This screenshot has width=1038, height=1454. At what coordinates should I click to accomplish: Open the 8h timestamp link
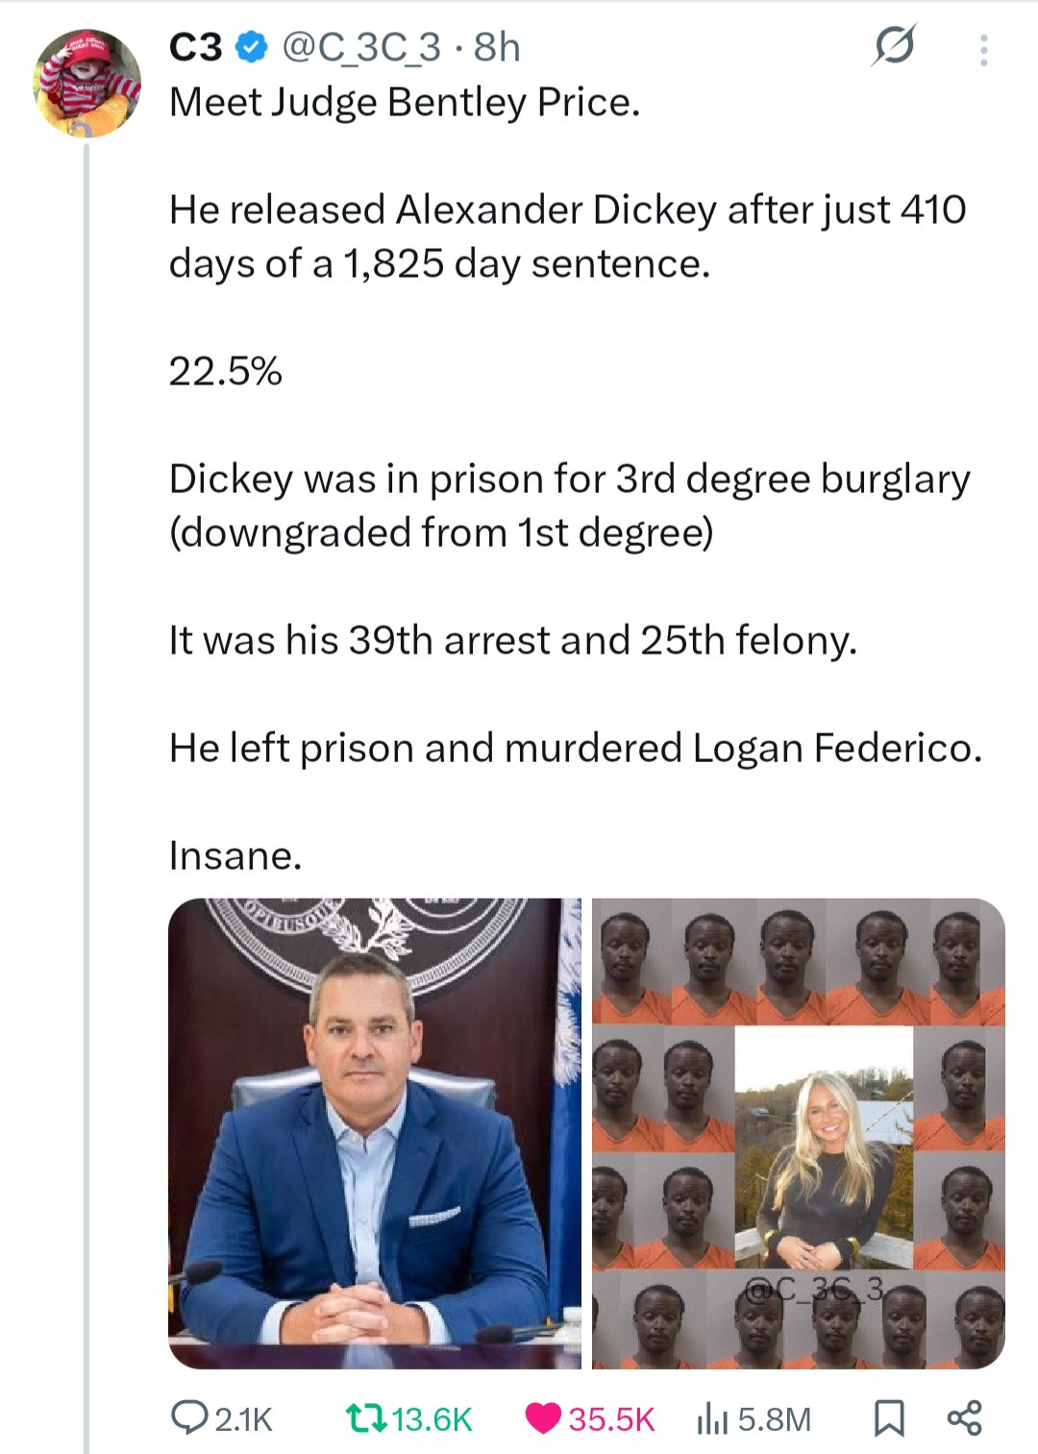[498, 47]
